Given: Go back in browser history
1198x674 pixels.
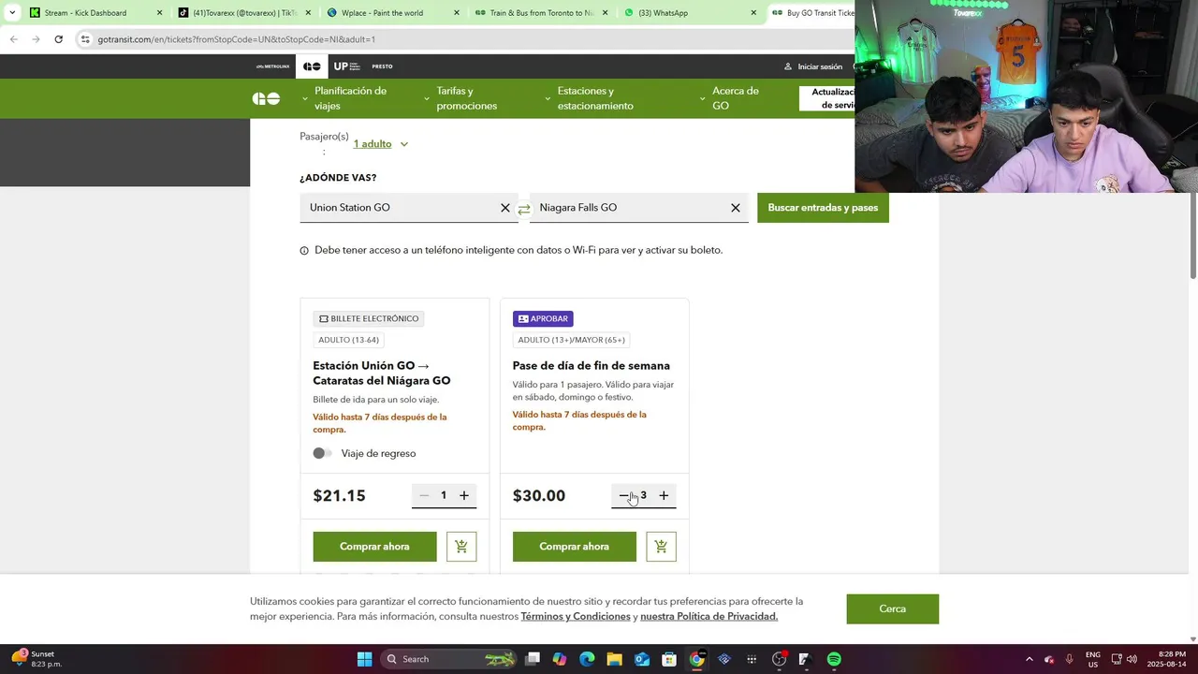Looking at the screenshot, I should coord(13,39).
